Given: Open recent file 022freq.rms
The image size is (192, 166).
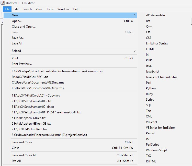Looking at the screenshot, I should [70, 82].
